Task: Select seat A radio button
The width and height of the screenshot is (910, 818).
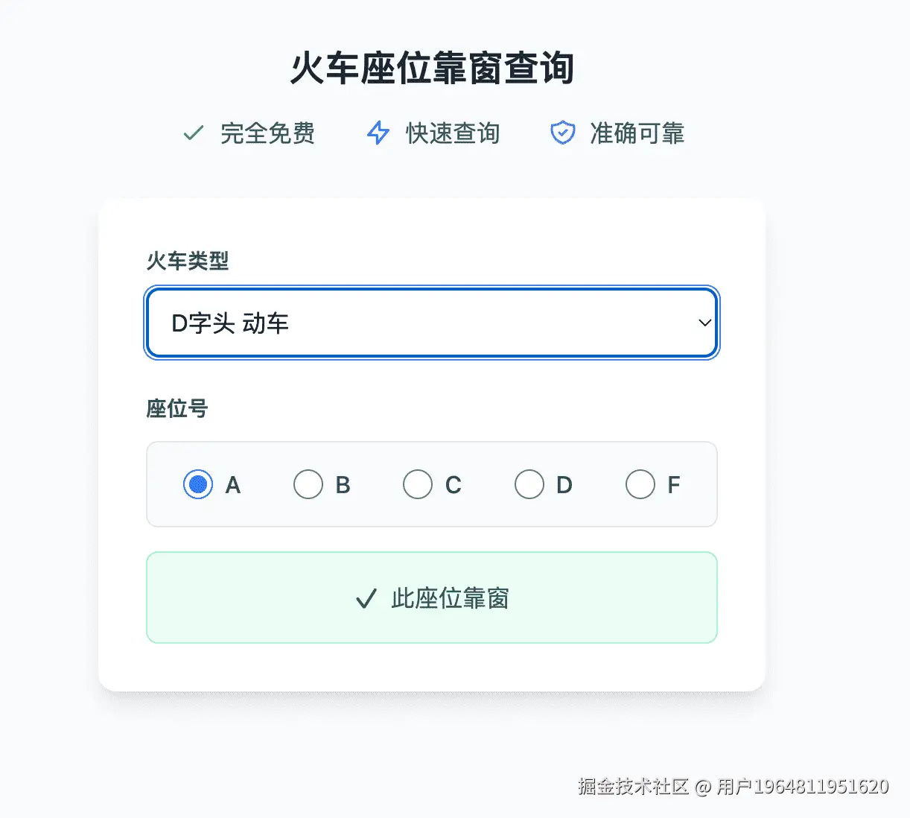Action: coord(198,484)
